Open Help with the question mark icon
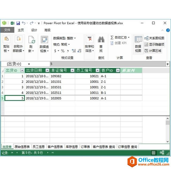The height and width of the screenshot is (169, 171). [168, 30]
